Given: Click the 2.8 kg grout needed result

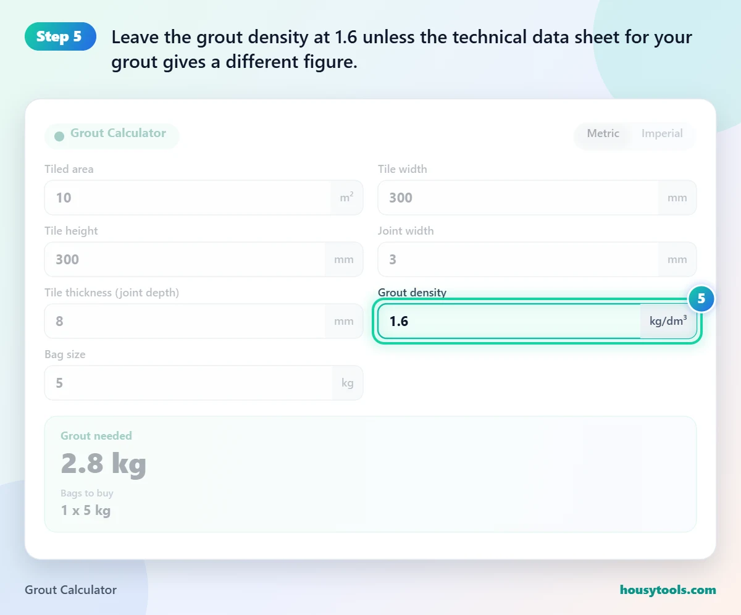Looking at the screenshot, I should click(x=103, y=464).
